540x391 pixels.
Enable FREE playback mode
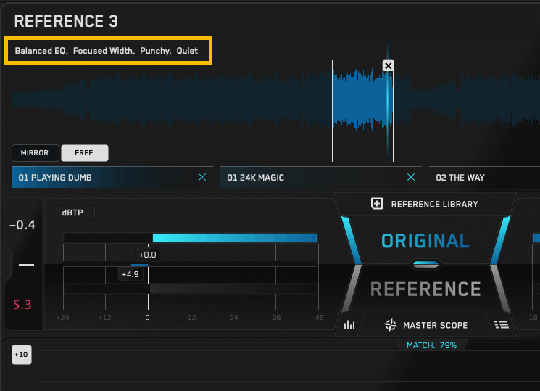(84, 153)
